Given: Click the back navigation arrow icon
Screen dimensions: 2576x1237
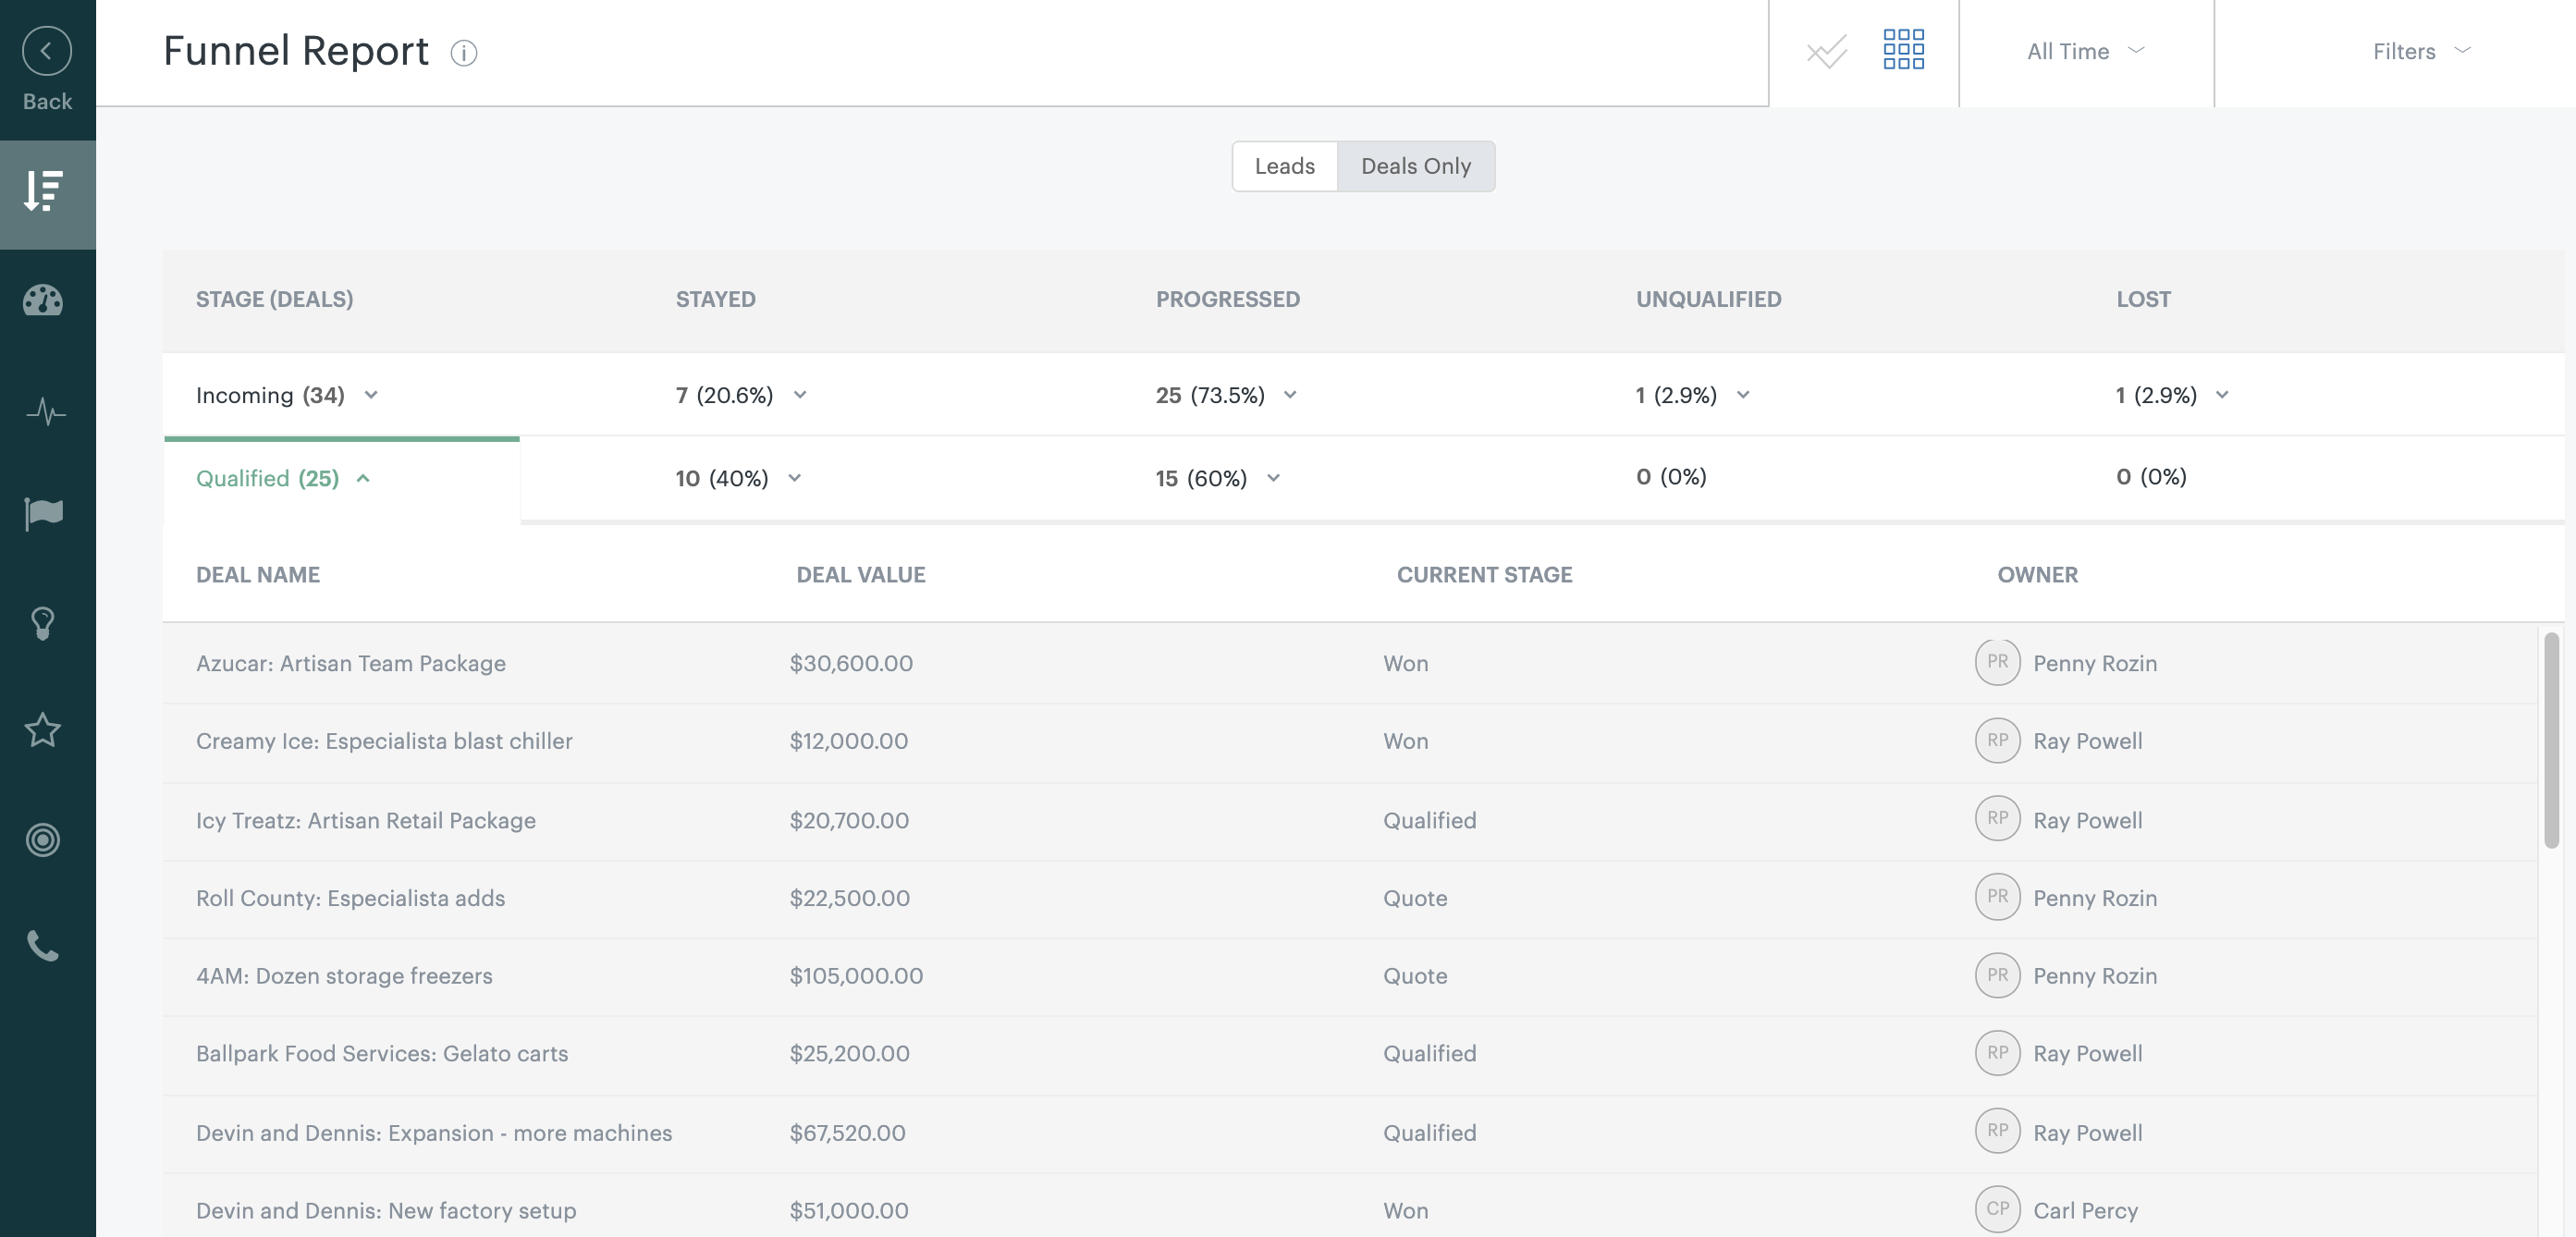Looking at the screenshot, I should point(48,49).
